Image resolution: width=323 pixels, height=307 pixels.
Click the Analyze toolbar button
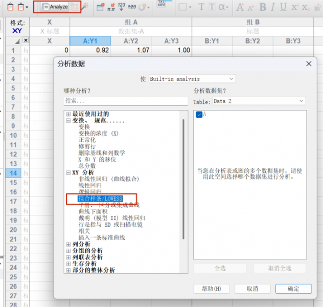click(x=55, y=7)
